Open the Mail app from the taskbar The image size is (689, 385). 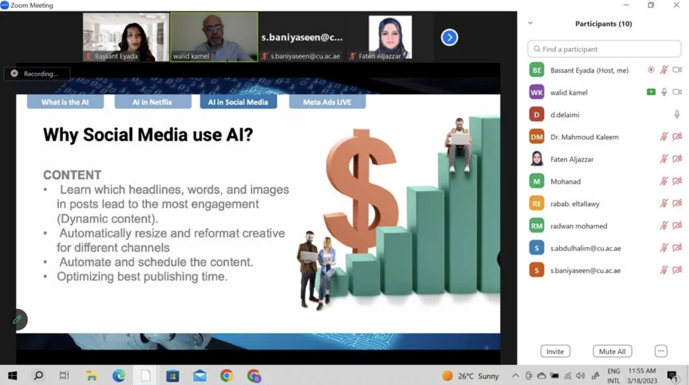[200, 376]
